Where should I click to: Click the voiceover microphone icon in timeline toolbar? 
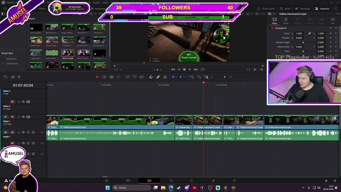tap(19, 77)
